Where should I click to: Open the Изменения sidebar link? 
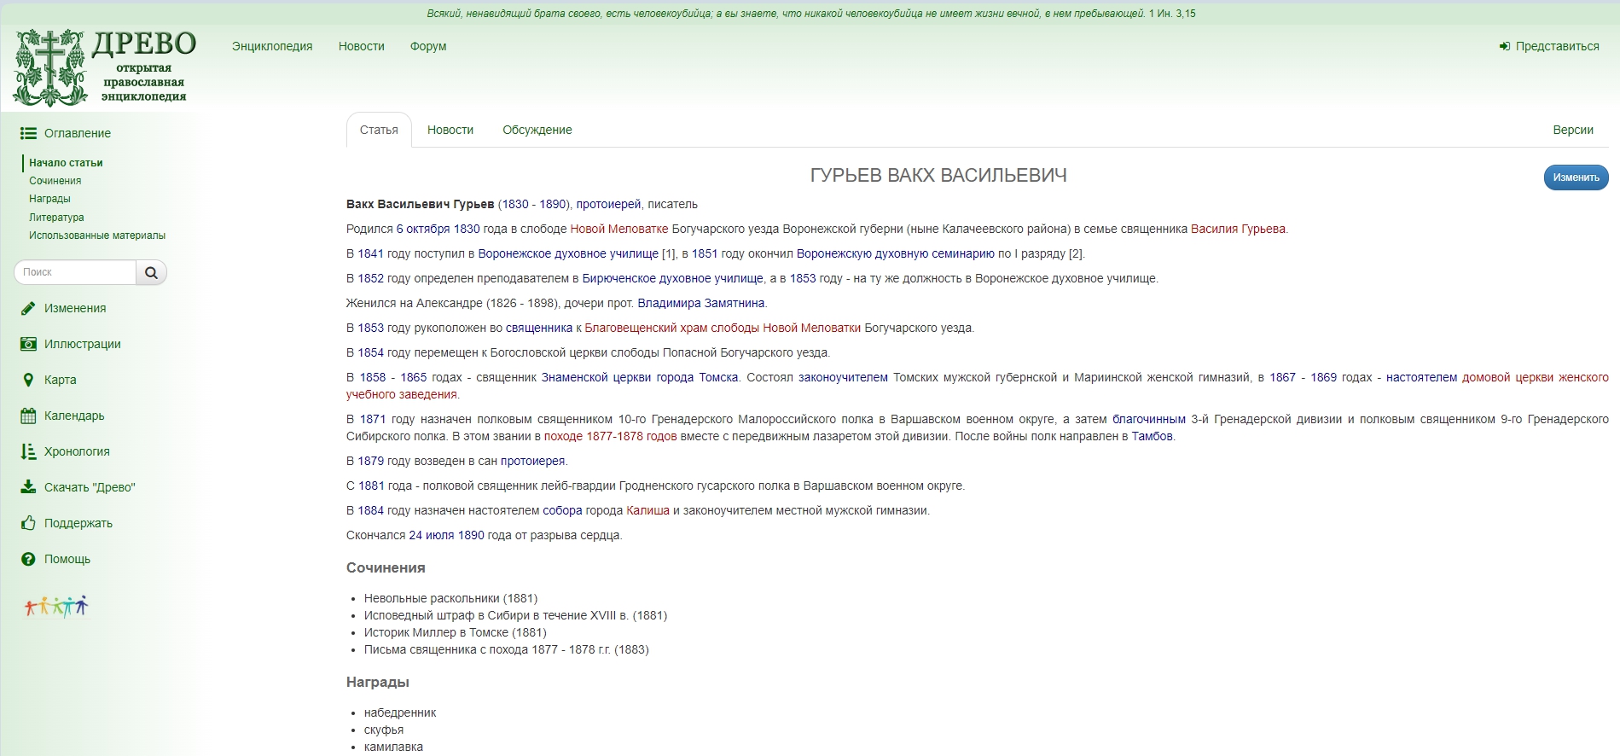click(x=75, y=308)
